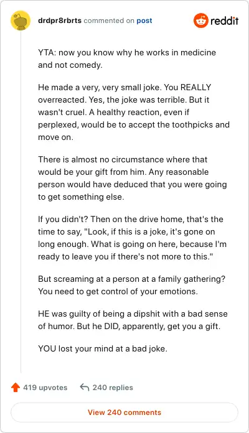
Task: Click the "YOU lost your mind" final line
Action: pyautogui.click(x=103, y=348)
